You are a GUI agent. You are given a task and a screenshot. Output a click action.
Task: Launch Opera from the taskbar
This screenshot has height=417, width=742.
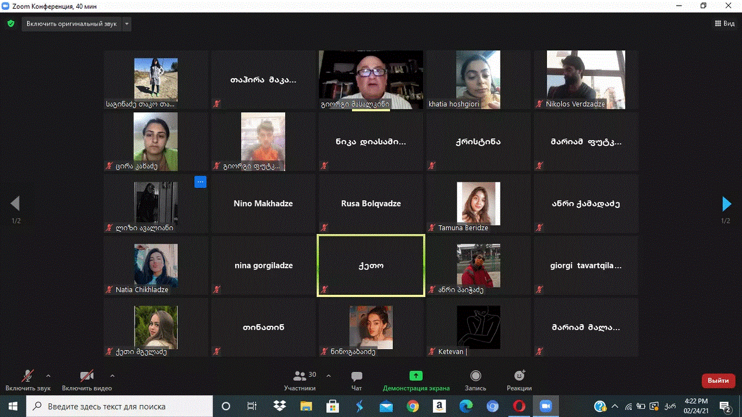519,406
